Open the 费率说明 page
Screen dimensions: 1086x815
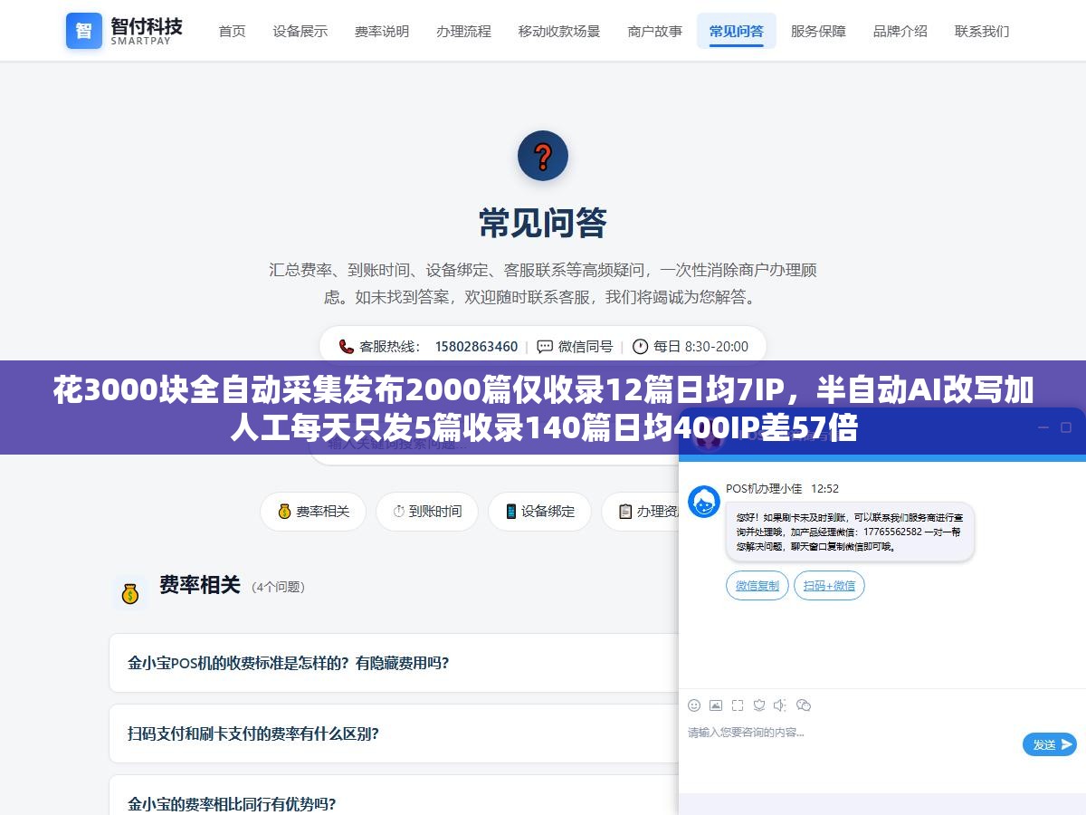click(382, 31)
